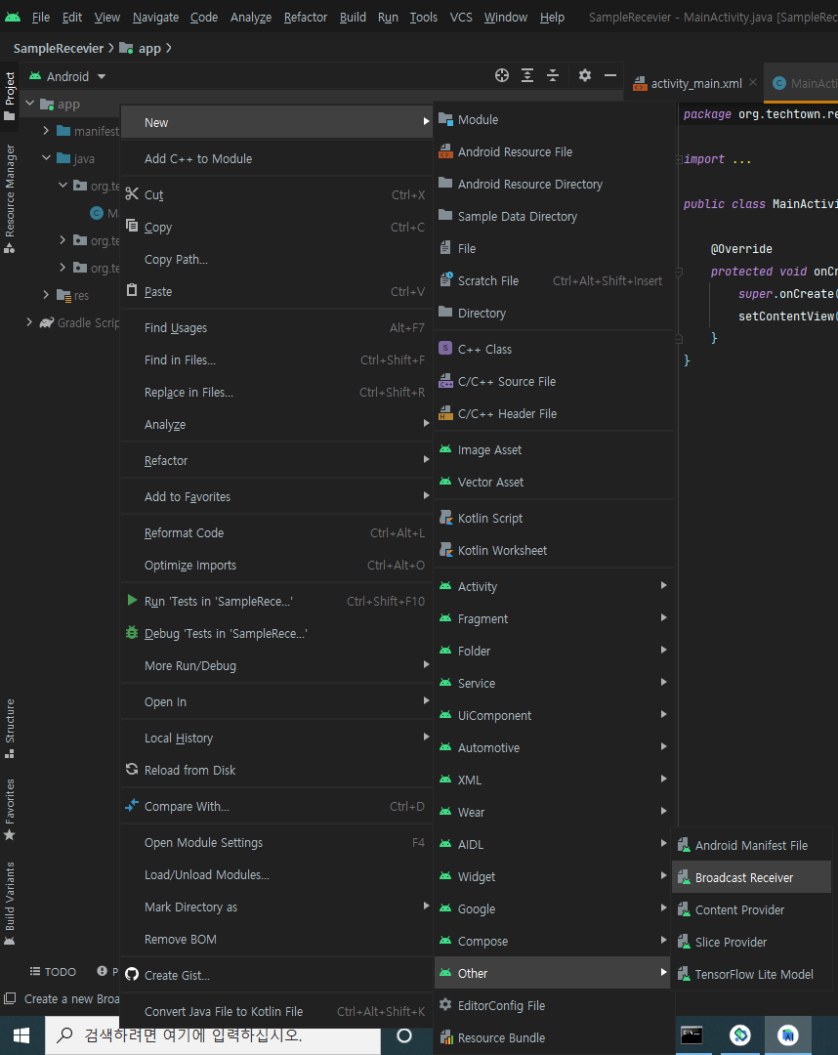Open the Tools menu
Screen dimensions: 838x1055
[x=424, y=17]
